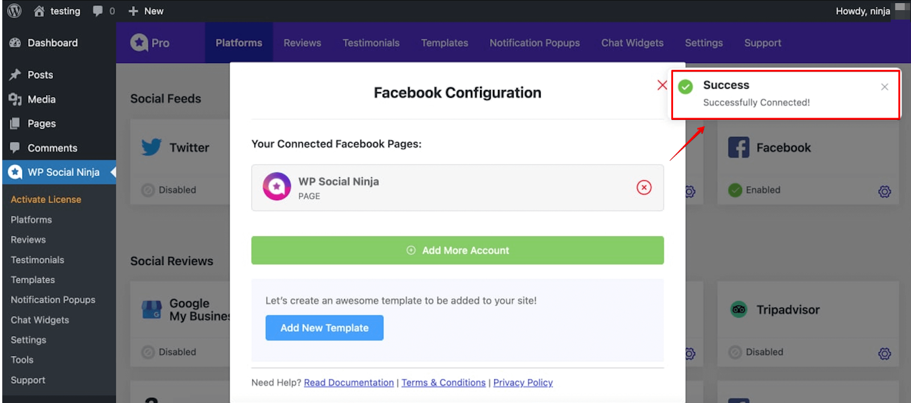Click the Social Reviews heading
Image resolution: width=911 pixels, height=403 pixels.
172,261
